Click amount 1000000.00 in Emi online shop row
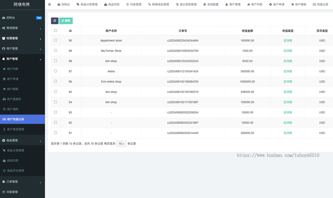The width and height of the screenshot is (333, 198). click(247, 82)
